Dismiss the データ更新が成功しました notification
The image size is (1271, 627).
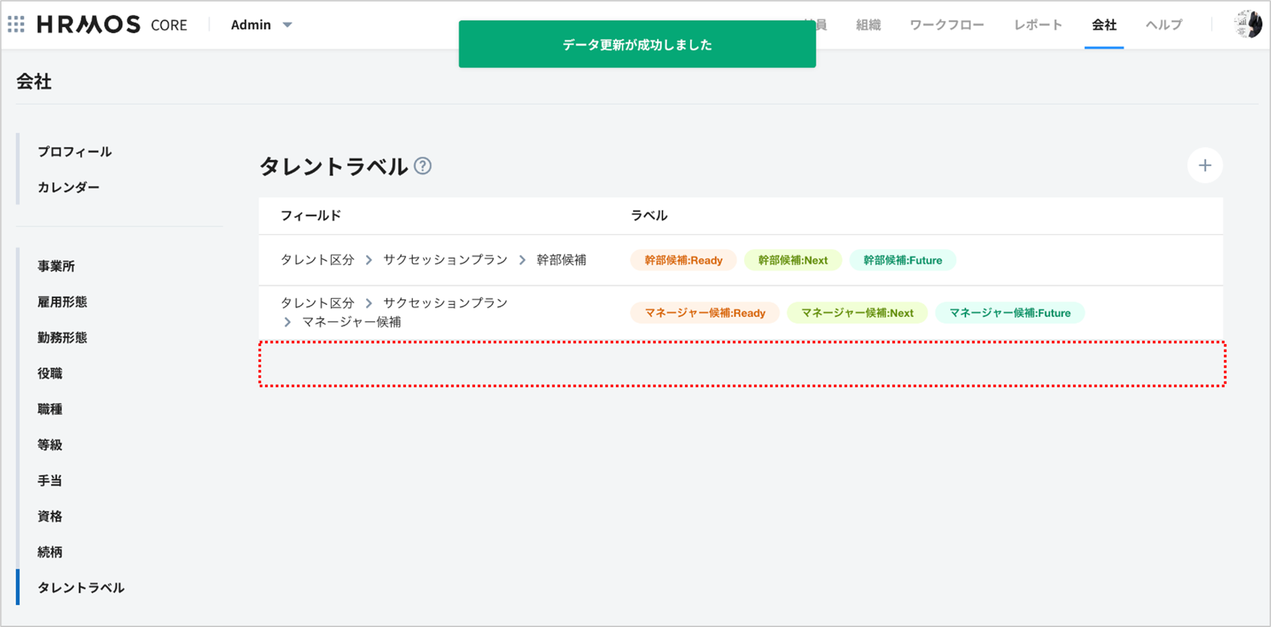pyautogui.click(x=637, y=44)
